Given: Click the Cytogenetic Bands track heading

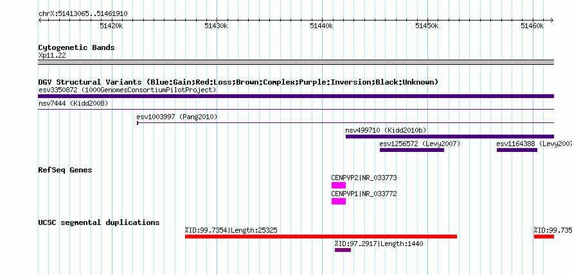Looking at the screenshot, I should pyautogui.click(x=76, y=47).
